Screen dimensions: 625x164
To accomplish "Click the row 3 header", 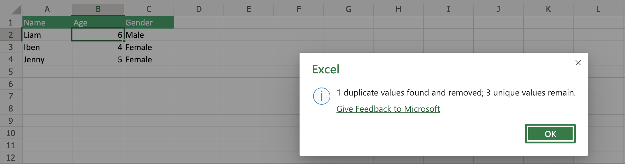I will (x=11, y=47).
